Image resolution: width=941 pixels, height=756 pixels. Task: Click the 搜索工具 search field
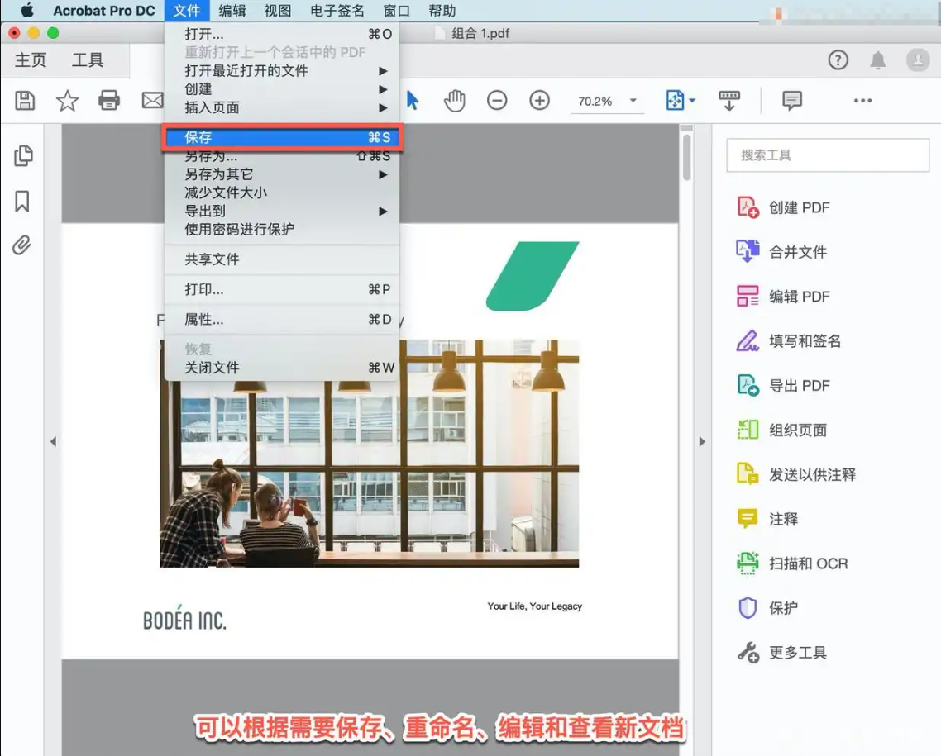pos(827,155)
